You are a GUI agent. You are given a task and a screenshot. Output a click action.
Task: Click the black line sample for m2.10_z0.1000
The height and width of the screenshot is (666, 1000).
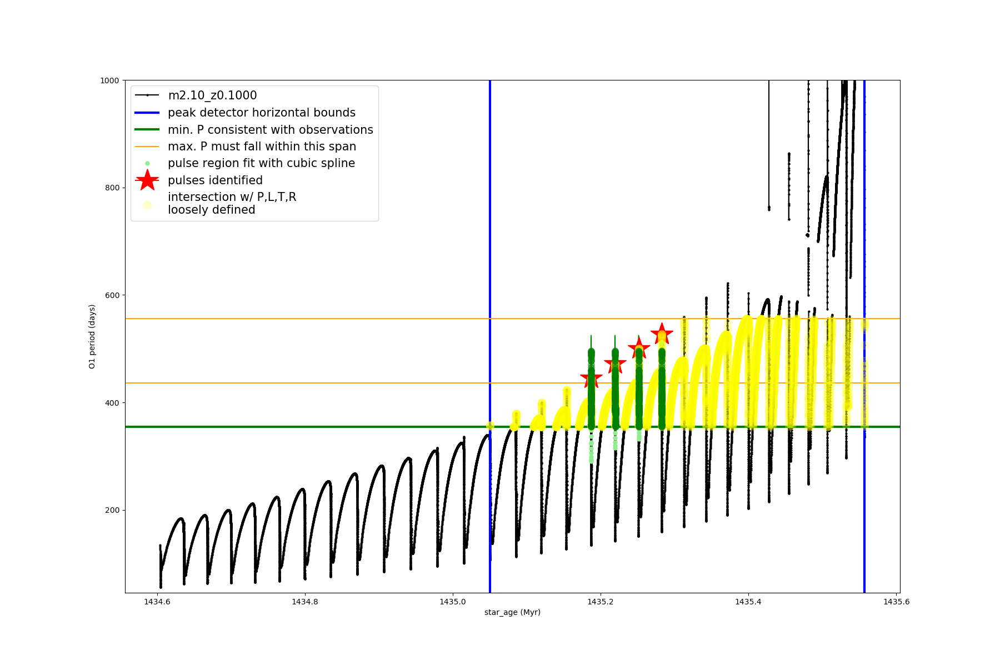point(147,95)
